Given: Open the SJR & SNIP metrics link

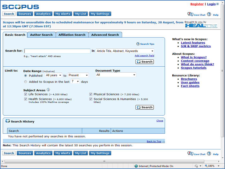Looking at the screenshot, I should 196,46.
